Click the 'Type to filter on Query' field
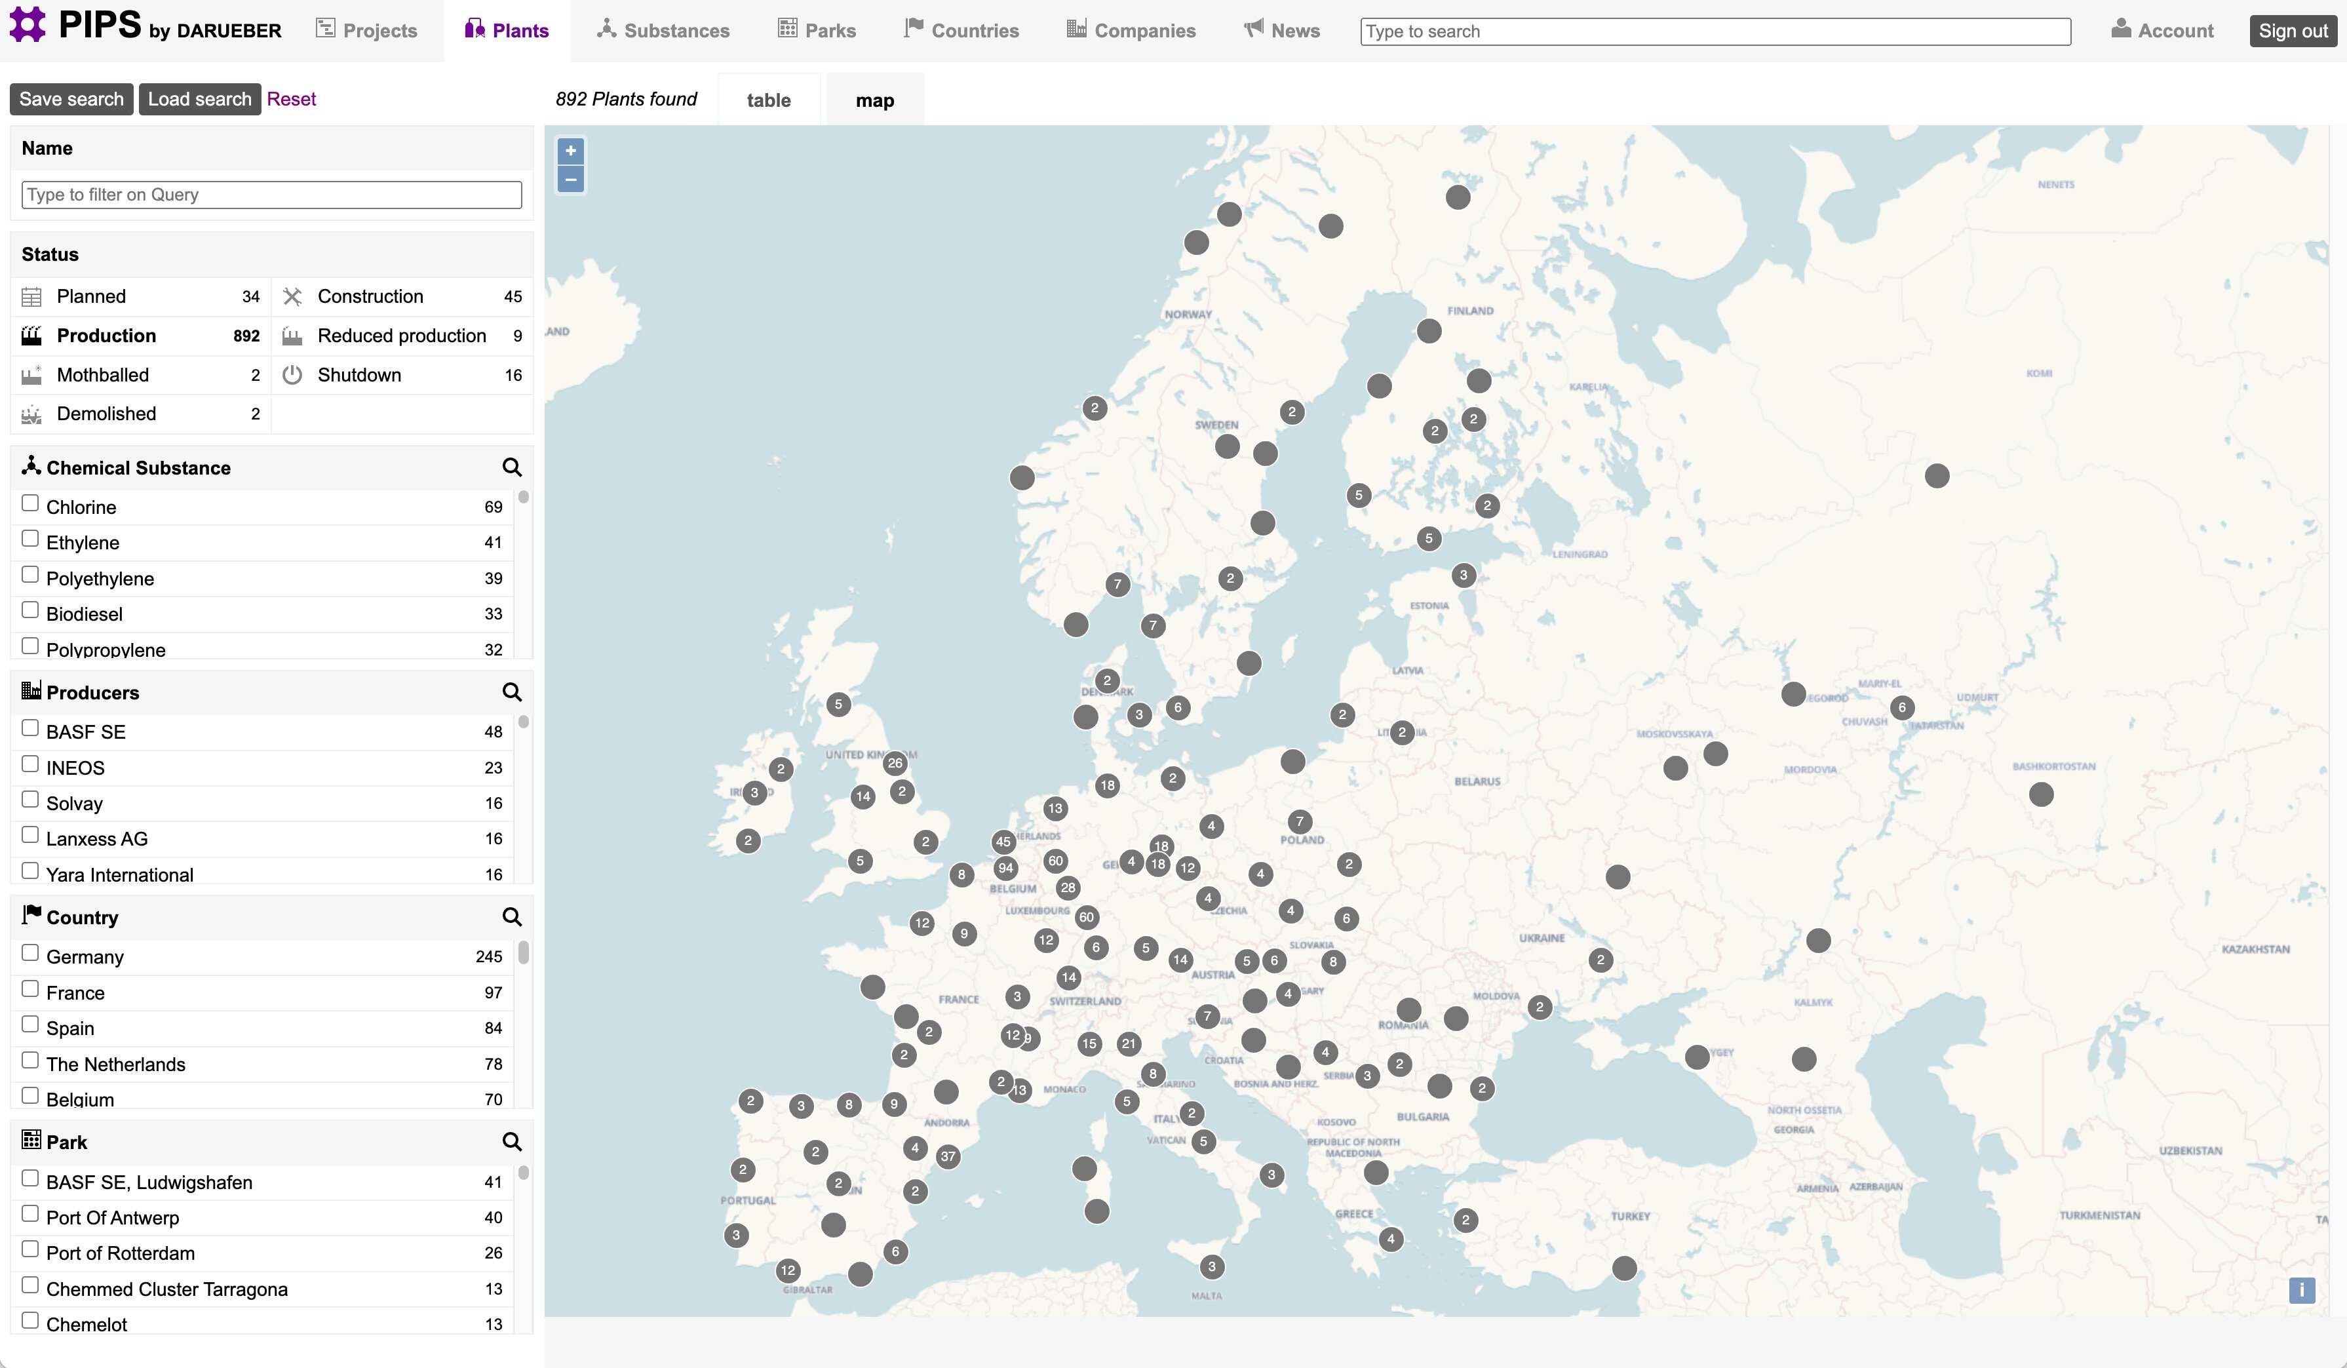The height and width of the screenshot is (1368, 2347). 270,194
